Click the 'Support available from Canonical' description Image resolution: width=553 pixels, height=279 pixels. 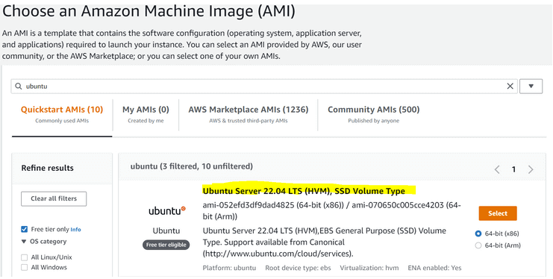284,242
